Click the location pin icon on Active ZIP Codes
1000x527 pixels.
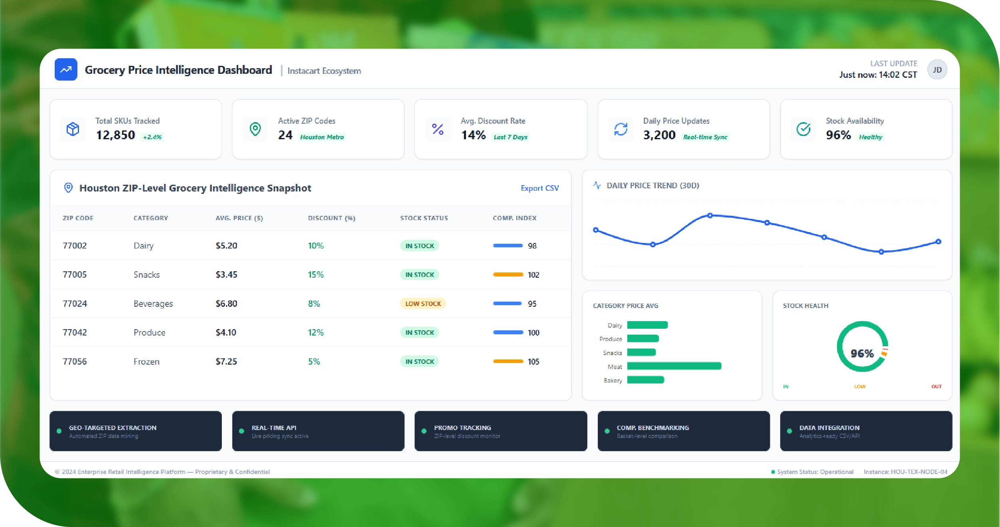click(255, 129)
